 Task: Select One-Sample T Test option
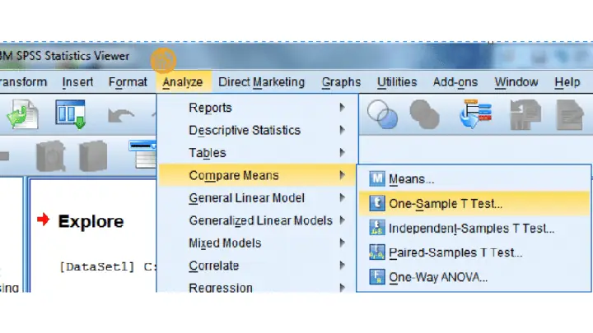(474, 204)
